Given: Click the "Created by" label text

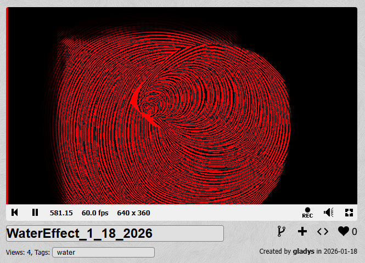Looking at the screenshot, I should pyautogui.click(x=275, y=251).
